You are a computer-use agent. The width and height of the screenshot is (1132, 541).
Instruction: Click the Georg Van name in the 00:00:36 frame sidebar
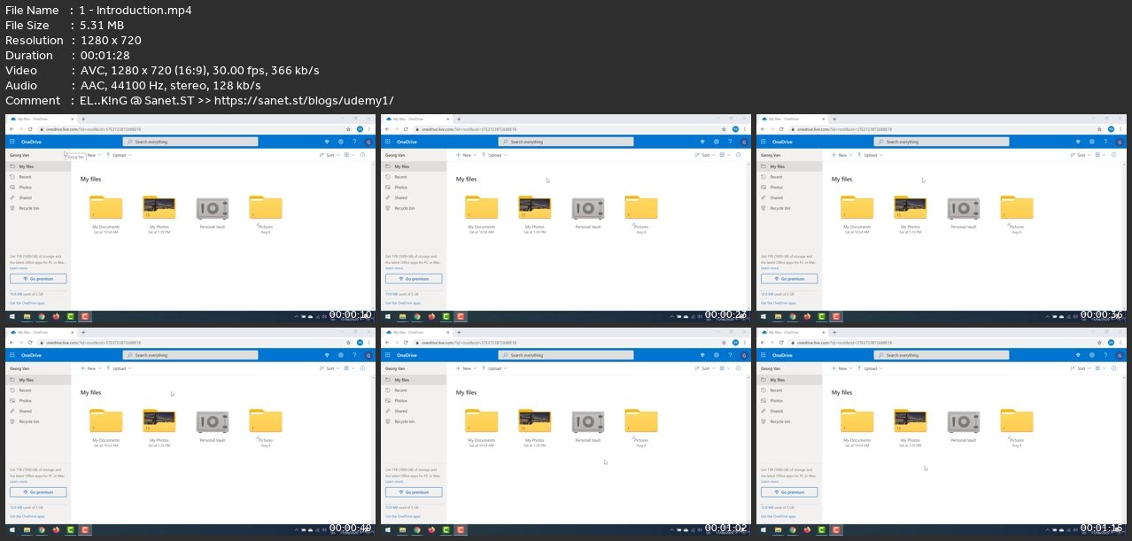[x=771, y=155]
